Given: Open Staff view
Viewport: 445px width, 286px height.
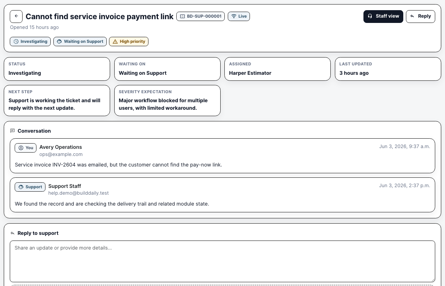Looking at the screenshot, I should (x=383, y=17).
